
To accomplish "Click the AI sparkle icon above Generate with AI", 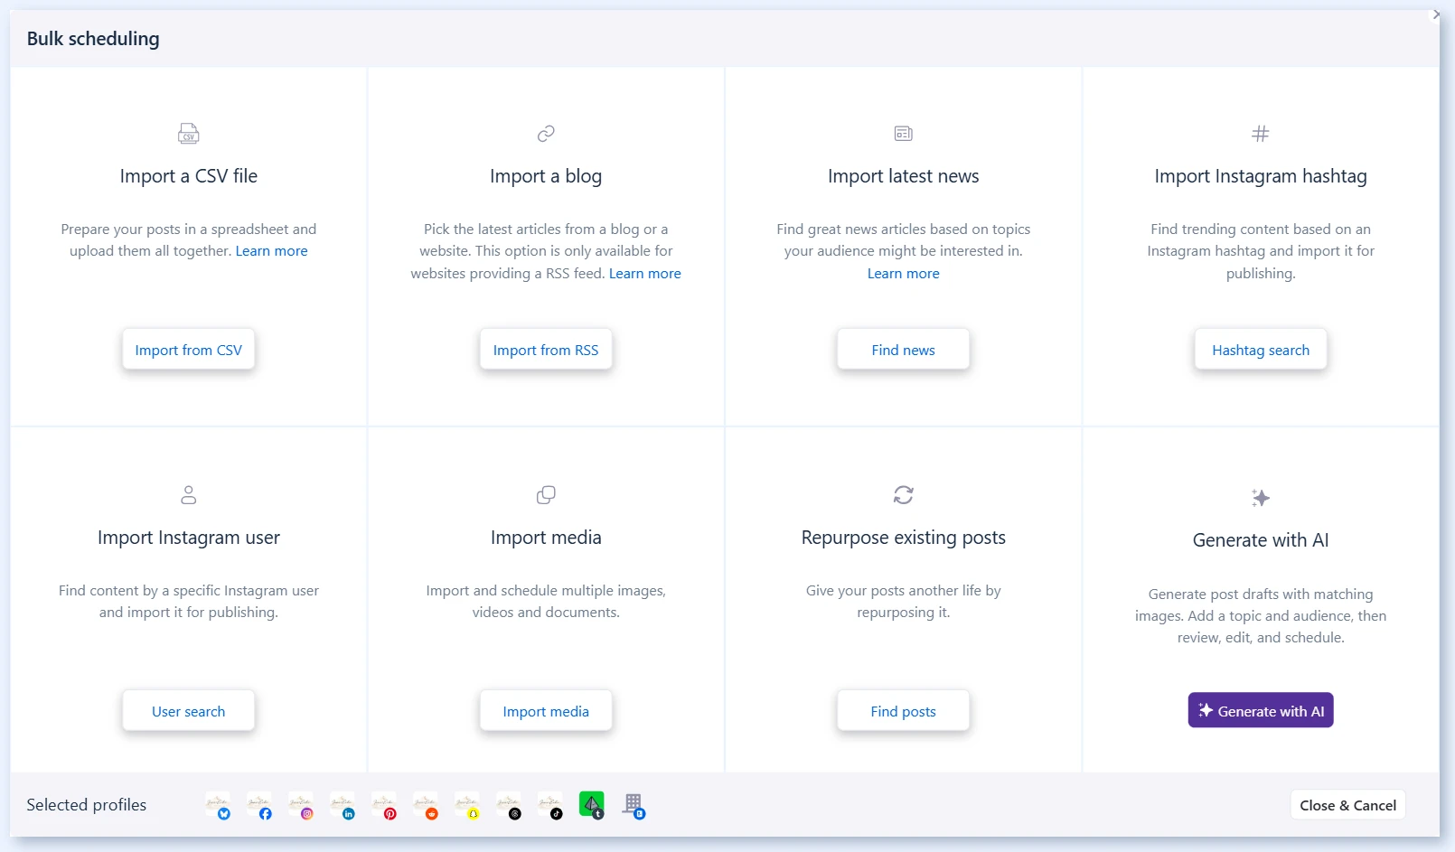I will tap(1261, 498).
